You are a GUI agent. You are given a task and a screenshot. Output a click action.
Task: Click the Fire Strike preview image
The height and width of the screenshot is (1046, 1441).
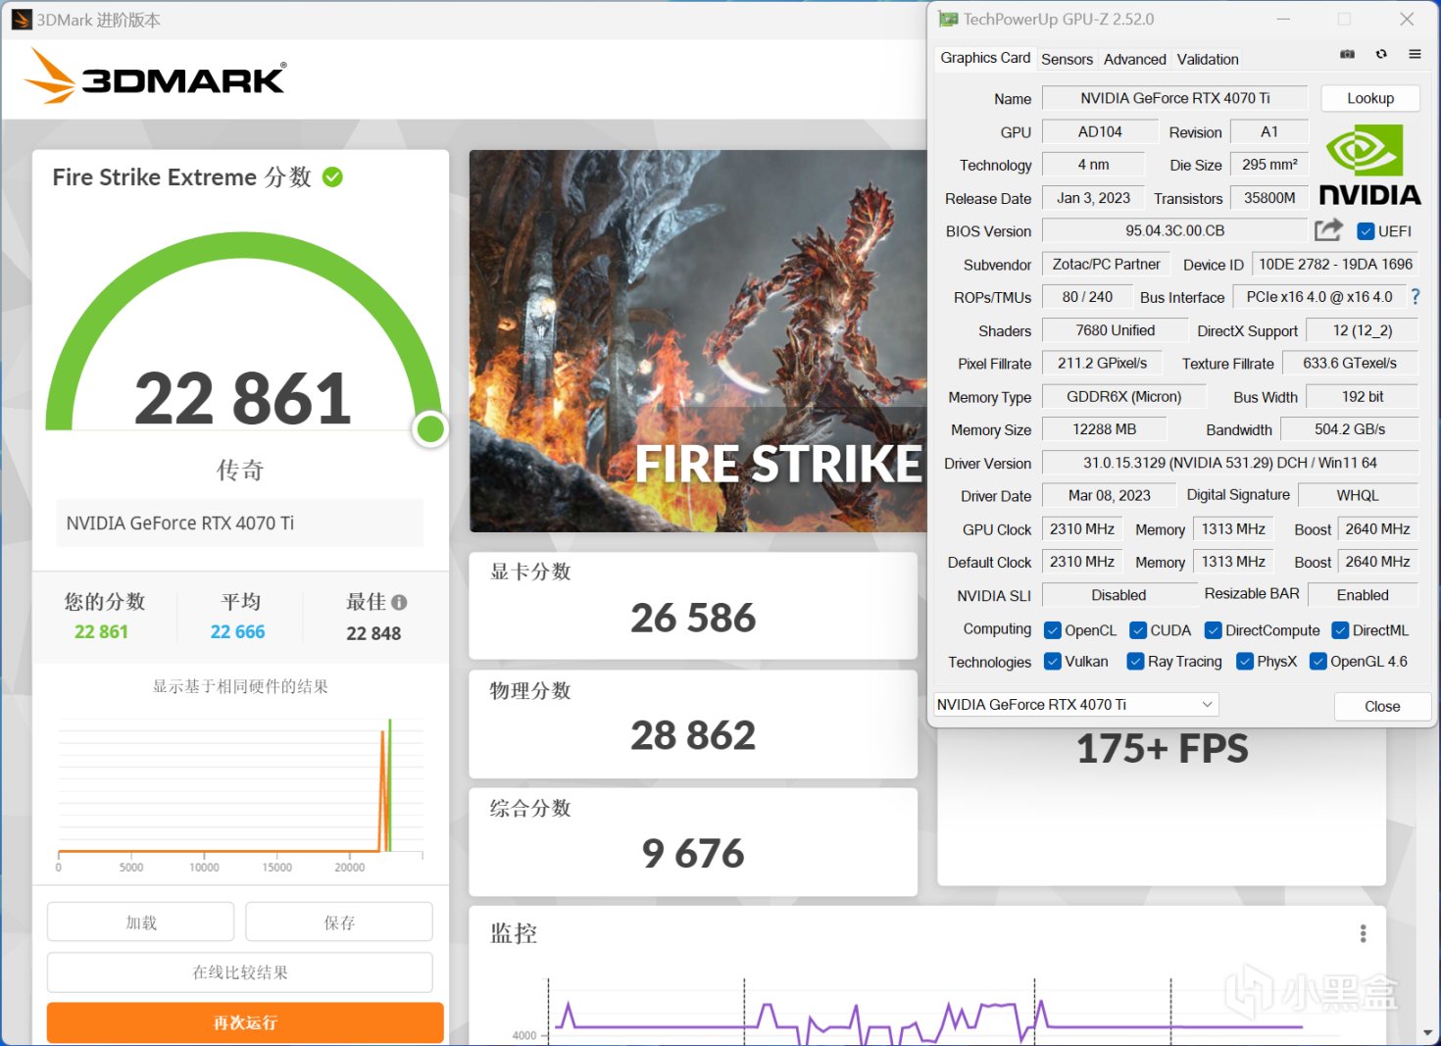pyautogui.click(x=698, y=341)
